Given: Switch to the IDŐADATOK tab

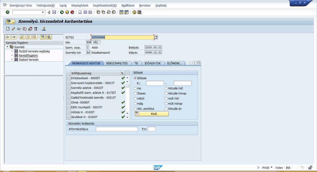Looking at the screenshot, I should [153, 63].
